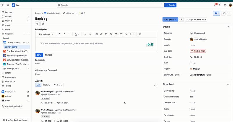Screen dimensions: 233x122
Task: Click the Grammarly icon in the editor
Action: point(152,45)
